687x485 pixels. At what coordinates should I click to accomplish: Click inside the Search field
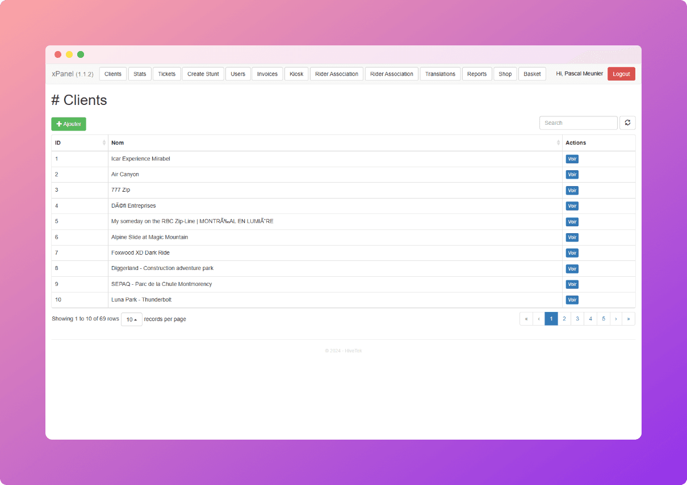(578, 123)
